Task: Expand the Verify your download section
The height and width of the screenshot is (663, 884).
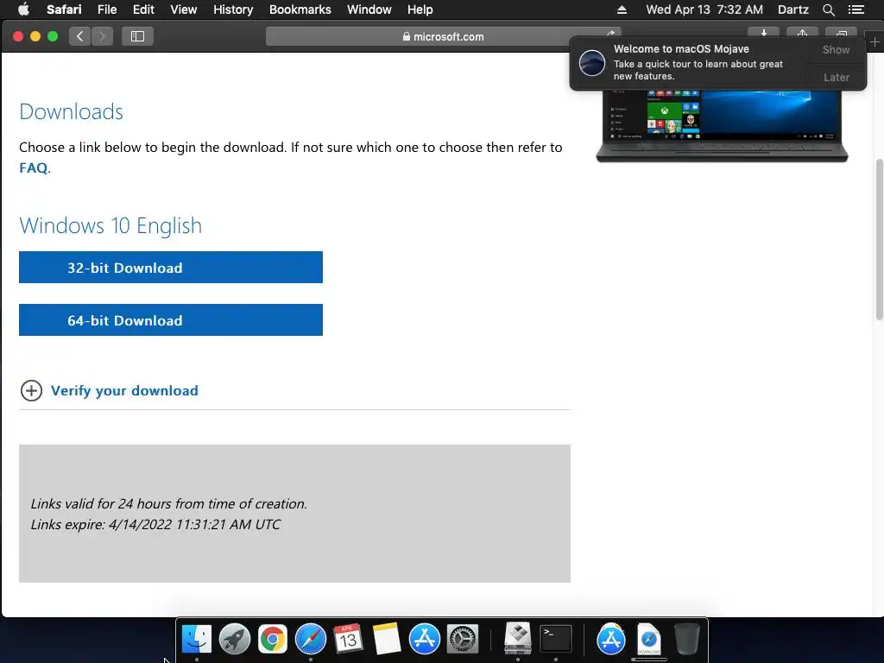Action: pyautogui.click(x=32, y=391)
